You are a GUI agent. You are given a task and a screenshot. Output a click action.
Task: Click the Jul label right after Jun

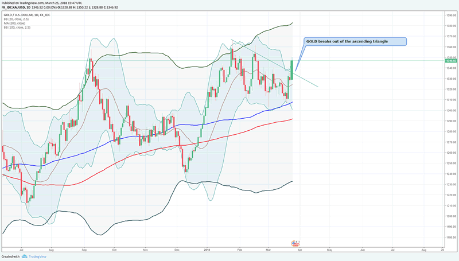pos(392,250)
